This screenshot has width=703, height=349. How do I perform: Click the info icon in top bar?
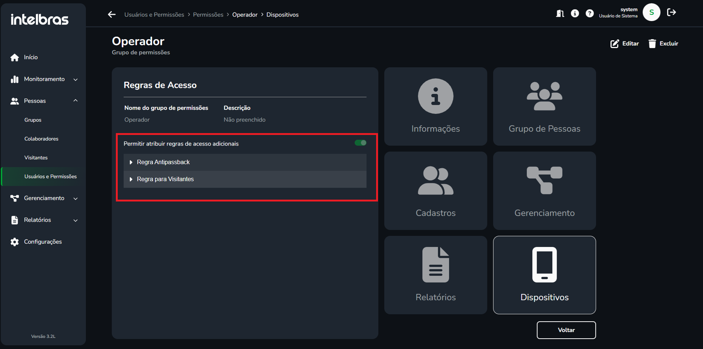[575, 13]
